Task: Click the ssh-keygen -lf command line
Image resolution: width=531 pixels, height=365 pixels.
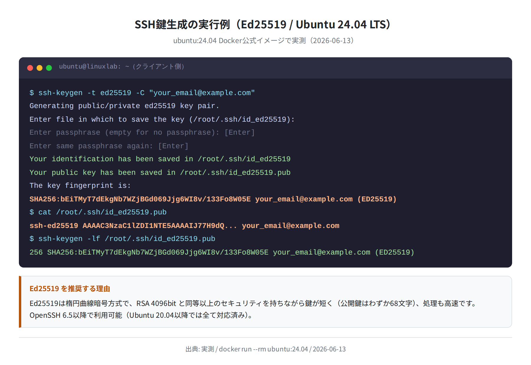Action: click(122, 239)
